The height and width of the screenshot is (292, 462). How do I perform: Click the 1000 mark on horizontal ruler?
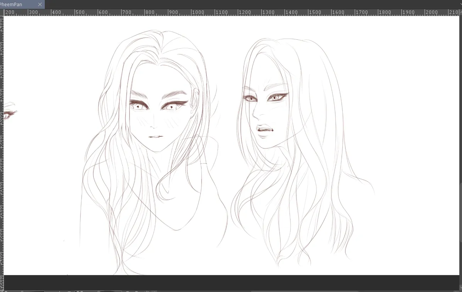(198, 12)
